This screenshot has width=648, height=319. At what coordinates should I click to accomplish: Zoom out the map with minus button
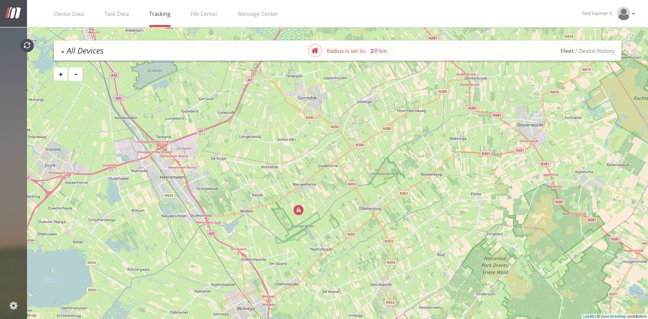pyautogui.click(x=76, y=74)
